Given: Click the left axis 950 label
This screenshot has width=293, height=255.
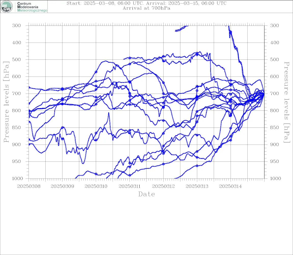Looking at the screenshot, I should point(17,161).
